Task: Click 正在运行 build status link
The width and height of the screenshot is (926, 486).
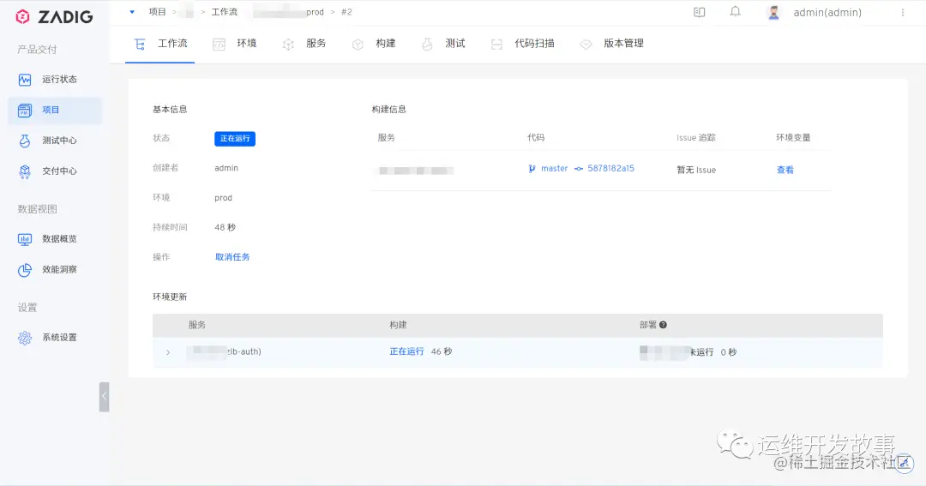Action: (x=406, y=351)
